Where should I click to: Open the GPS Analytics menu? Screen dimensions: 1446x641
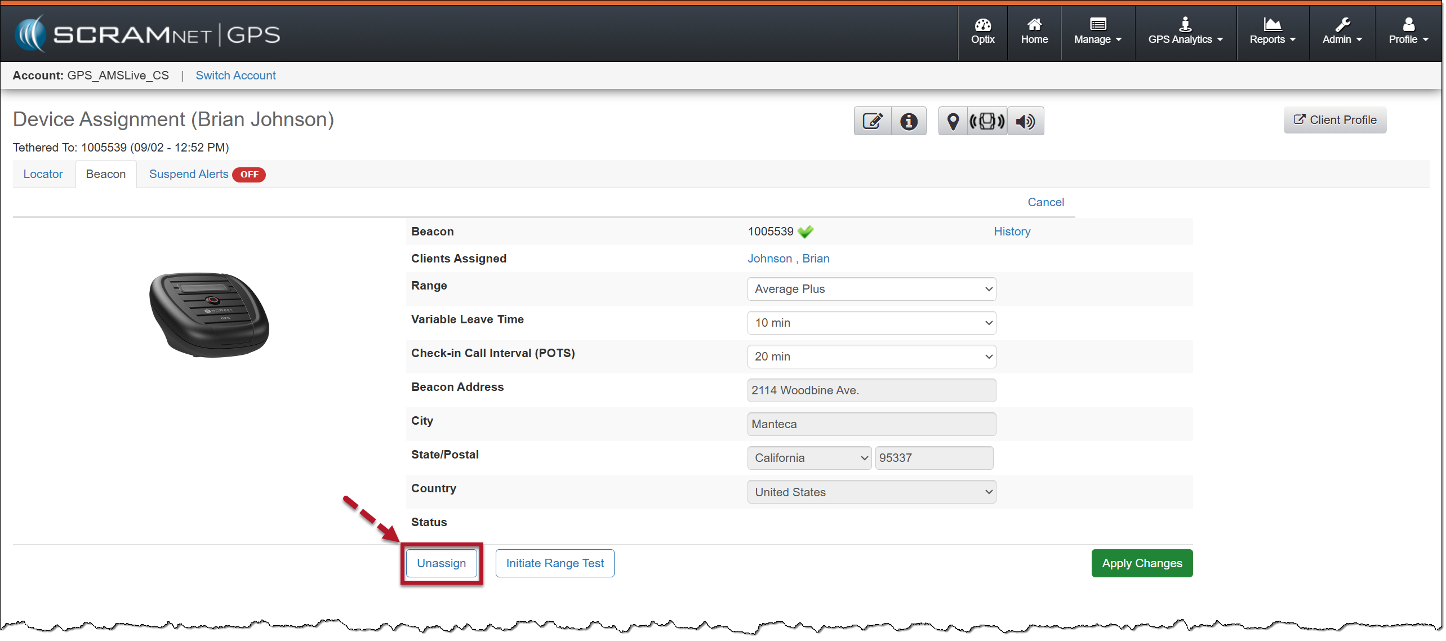pyautogui.click(x=1185, y=32)
